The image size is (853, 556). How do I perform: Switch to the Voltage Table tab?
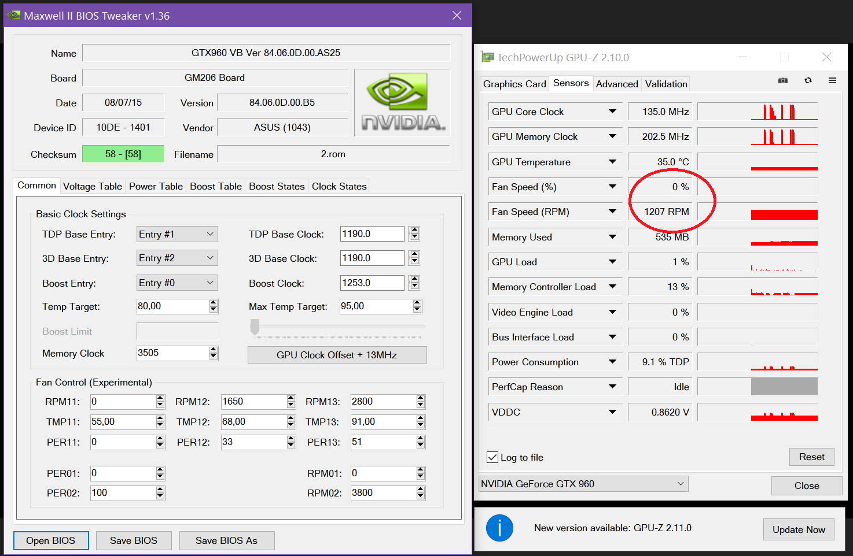93,186
